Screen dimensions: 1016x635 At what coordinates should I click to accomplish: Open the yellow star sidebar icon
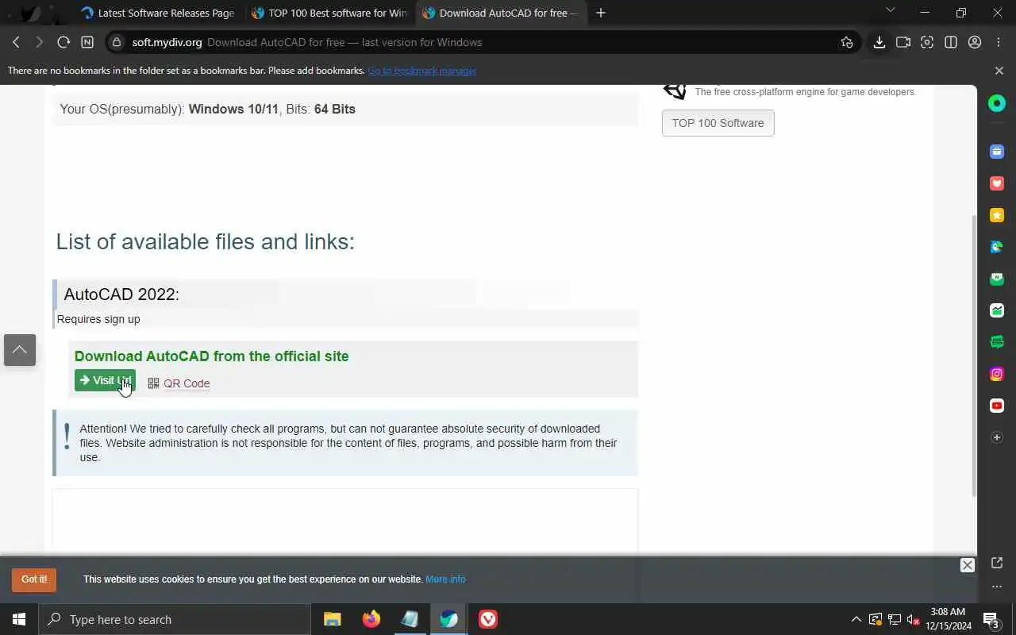[997, 215]
